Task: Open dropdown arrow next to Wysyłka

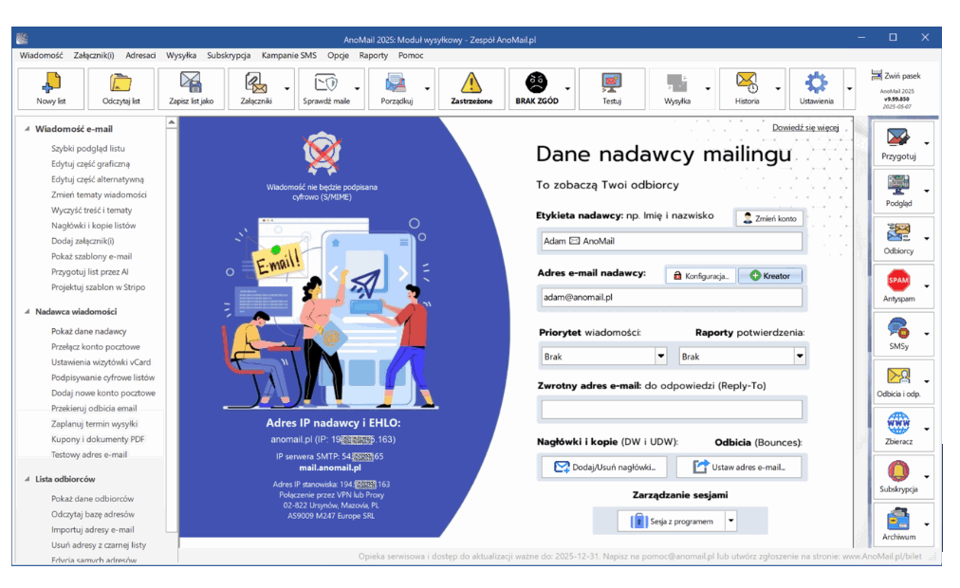Action: [708, 89]
